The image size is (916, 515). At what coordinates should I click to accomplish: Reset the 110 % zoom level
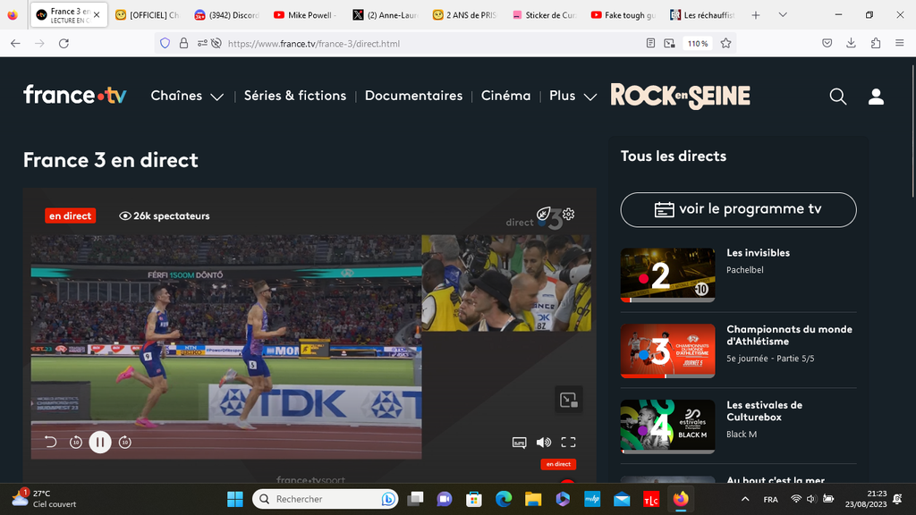point(698,43)
